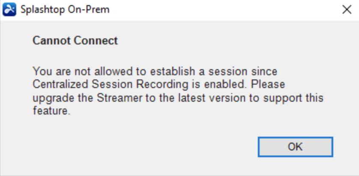The height and width of the screenshot is (176, 359).
Task: Click the 'Cannot Connect' heading
Action: pyautogui.click(x=75, y=41)
